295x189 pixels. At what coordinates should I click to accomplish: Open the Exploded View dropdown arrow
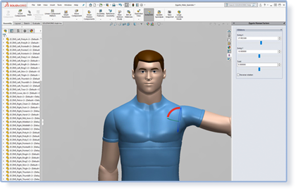tap(139, 19)
